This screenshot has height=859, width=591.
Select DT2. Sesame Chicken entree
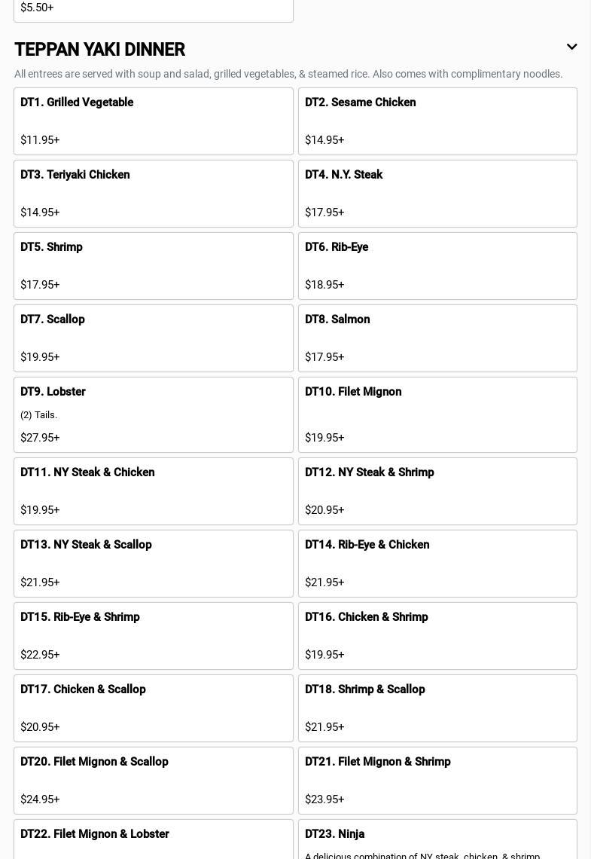tap(437, 121)
